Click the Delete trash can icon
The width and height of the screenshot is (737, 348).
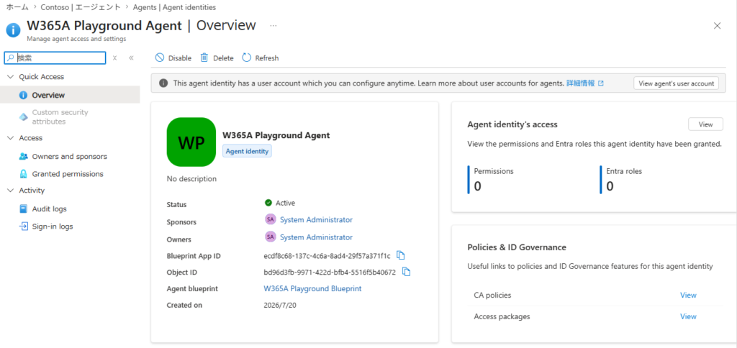[x=204, y=58]
